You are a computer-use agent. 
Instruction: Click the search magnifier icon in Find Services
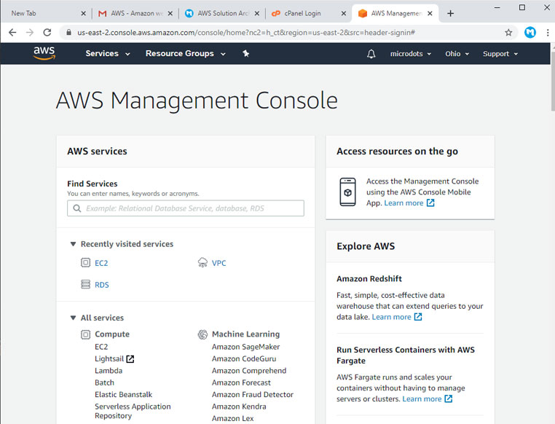76,208
